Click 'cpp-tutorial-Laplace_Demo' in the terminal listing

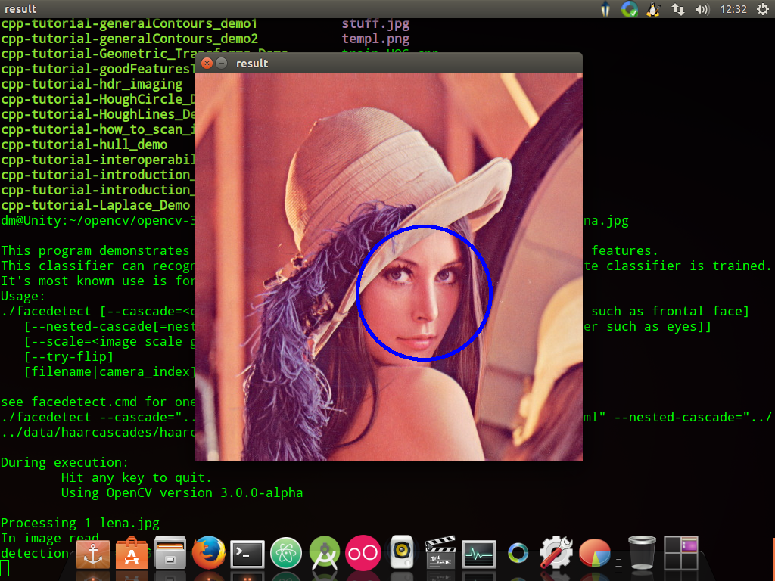(95, 205)
